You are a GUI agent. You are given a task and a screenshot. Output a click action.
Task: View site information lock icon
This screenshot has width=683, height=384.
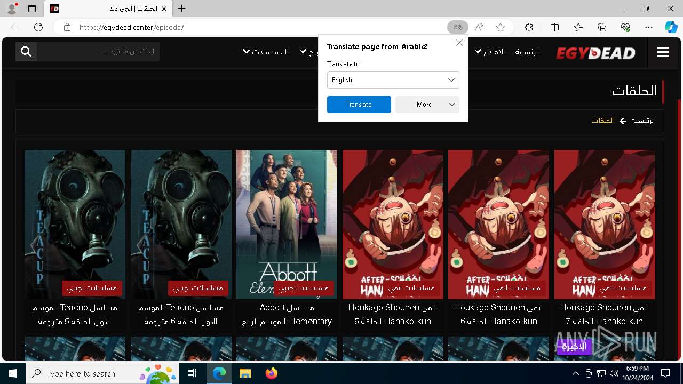point(67,27)
